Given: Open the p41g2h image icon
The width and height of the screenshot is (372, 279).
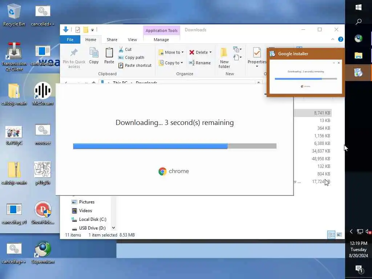Looking at the screenshot, I should tap(43, 173).
